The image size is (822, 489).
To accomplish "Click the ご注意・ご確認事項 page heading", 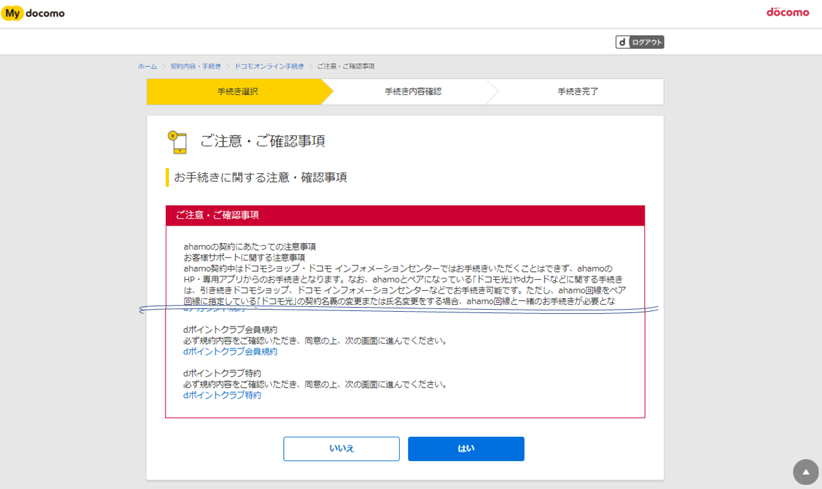I will point(263,141).
